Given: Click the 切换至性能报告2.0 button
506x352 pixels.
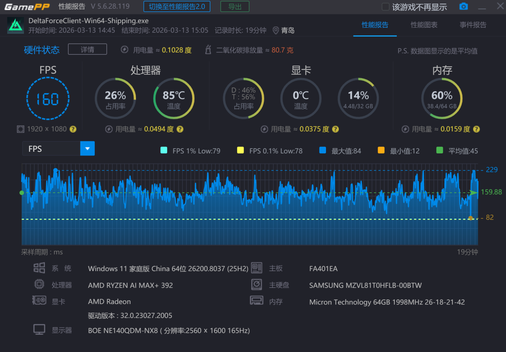Looking at the screenshot, I should point(177,6).
